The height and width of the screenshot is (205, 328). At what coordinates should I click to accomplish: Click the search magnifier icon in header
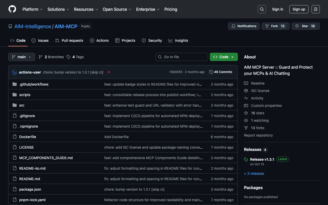coord(262,9)
